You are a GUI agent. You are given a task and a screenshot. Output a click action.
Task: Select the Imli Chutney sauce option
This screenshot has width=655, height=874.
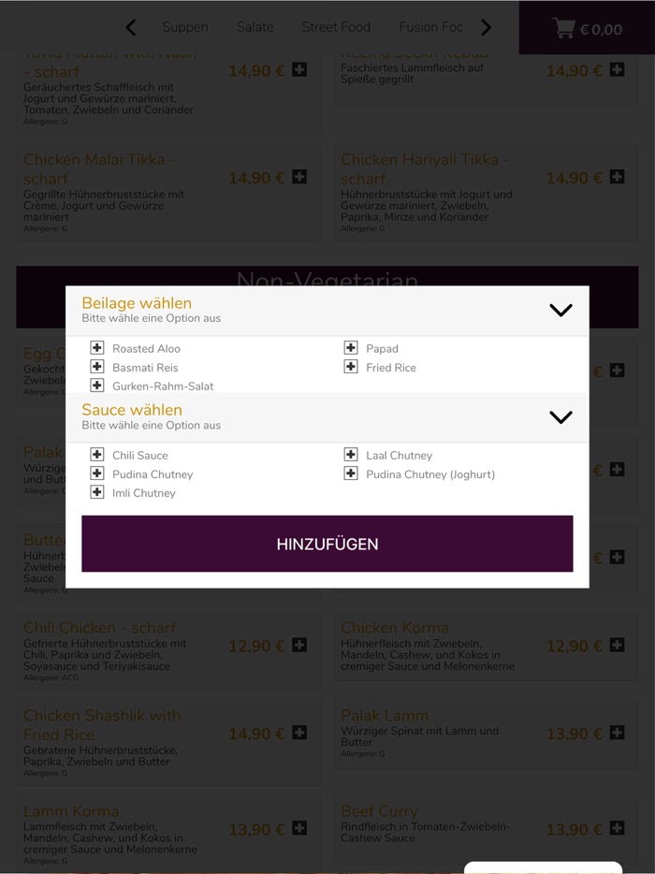point(97,492)
